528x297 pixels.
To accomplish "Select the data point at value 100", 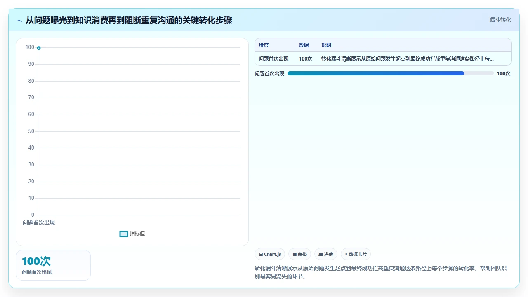I will (39, 48).
